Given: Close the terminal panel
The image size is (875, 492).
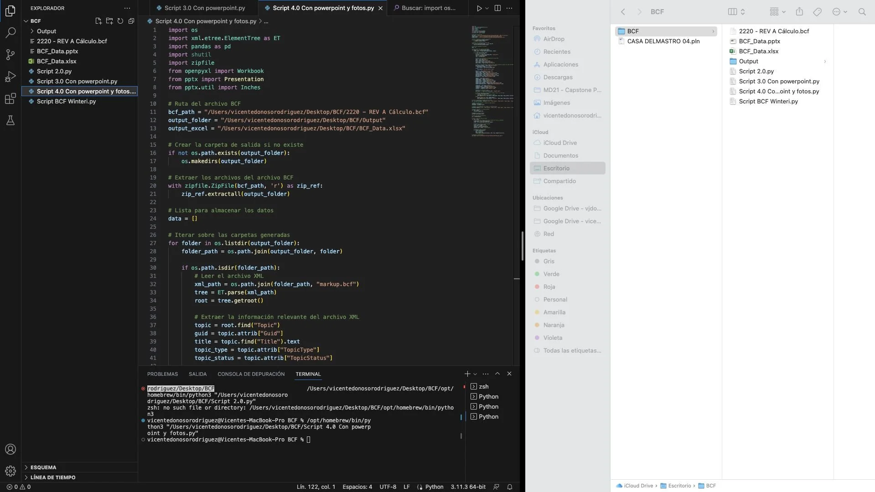Looking at the screenshot, I should pyautogui.click(x=509, y=374).
